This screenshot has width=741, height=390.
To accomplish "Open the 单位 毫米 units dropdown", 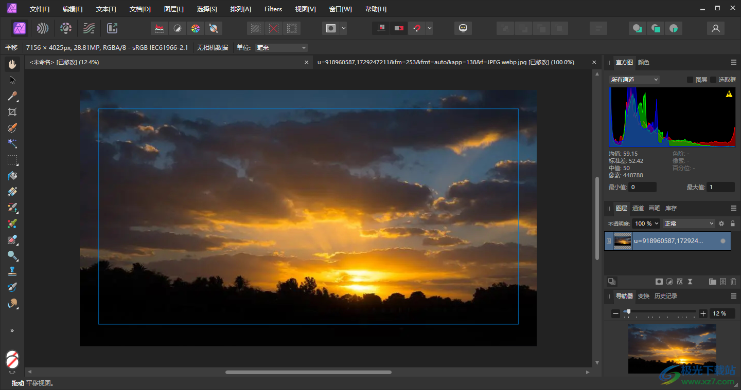I will 281,48.
